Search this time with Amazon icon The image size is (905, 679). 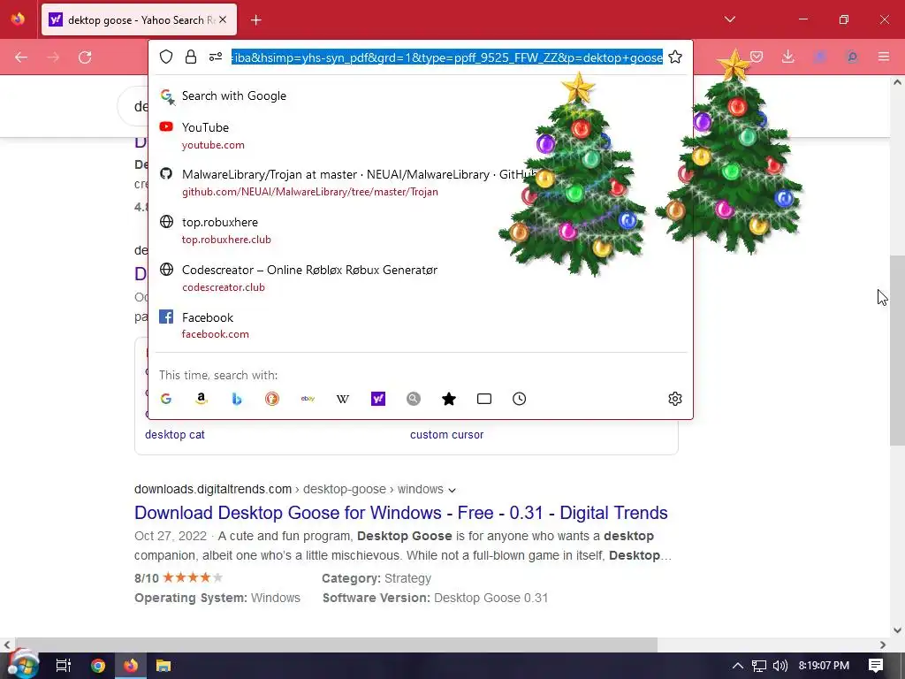201,399
